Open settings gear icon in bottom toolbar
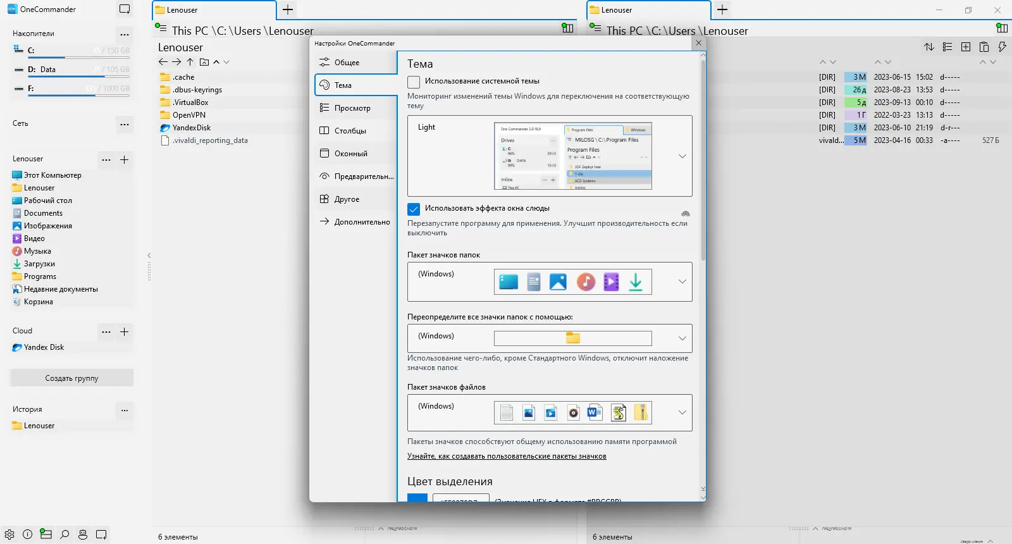 (9, 535)
